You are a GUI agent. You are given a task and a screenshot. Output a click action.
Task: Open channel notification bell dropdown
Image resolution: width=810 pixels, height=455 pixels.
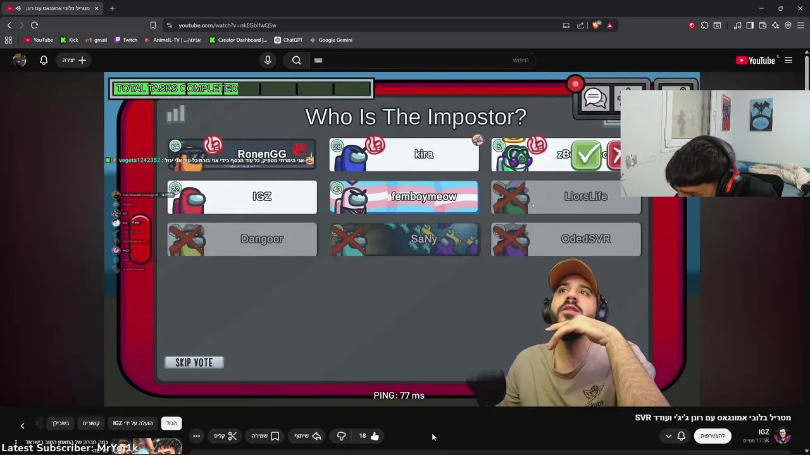point(675,436)
